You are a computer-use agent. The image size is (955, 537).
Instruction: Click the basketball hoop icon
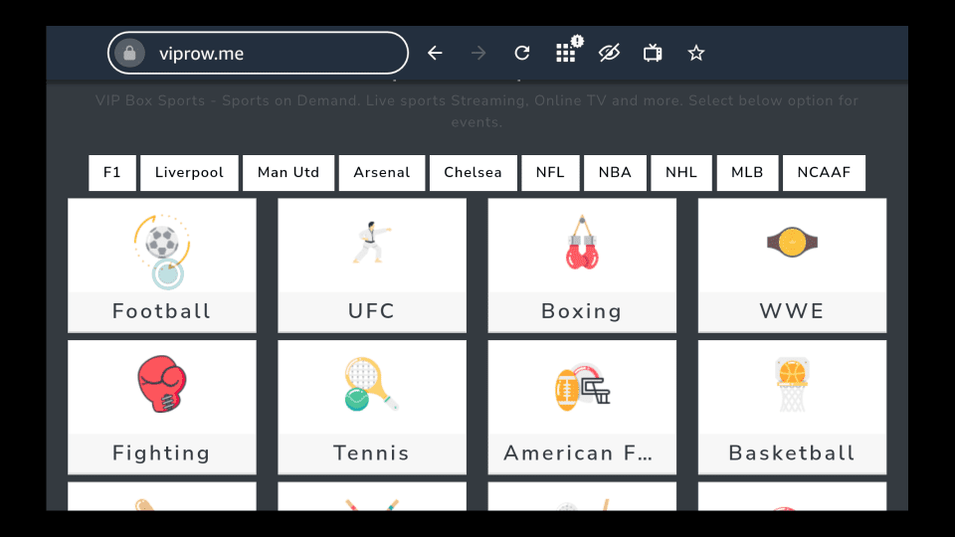(x=793, y=384)
